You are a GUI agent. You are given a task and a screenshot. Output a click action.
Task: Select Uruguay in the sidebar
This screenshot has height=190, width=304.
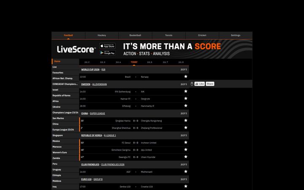pyautogui.click(x=65, y=170)
